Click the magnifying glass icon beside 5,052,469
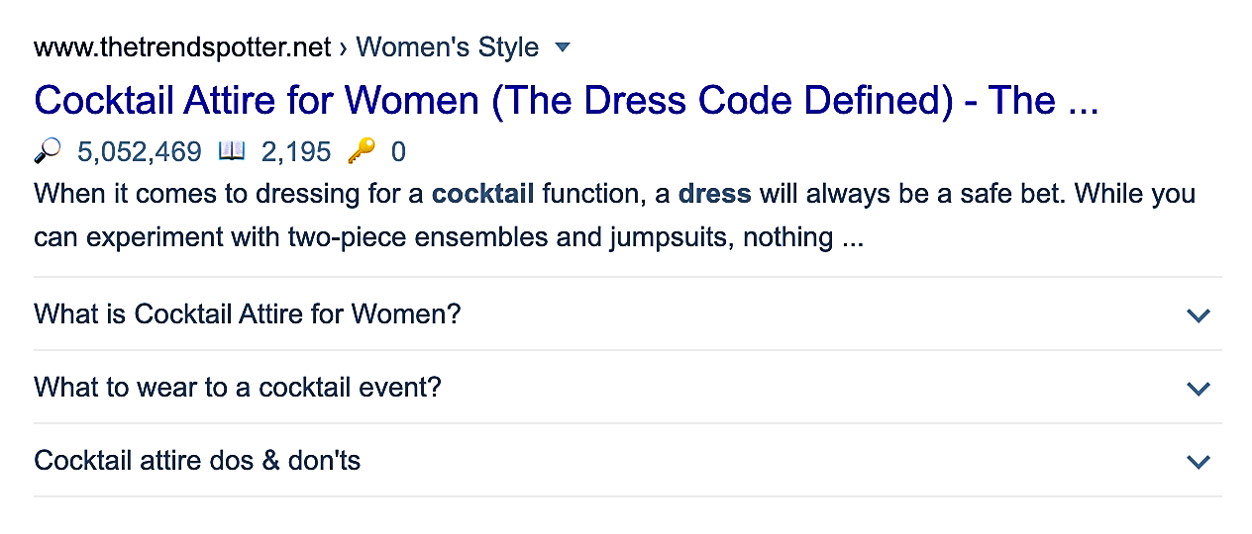Image resolution: width=1252 pixels, height=534 pixels. pos(48,151)
